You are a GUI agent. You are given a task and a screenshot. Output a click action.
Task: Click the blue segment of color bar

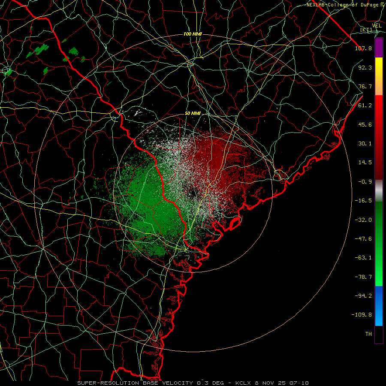pyautogui.click(x=379, y=306)
